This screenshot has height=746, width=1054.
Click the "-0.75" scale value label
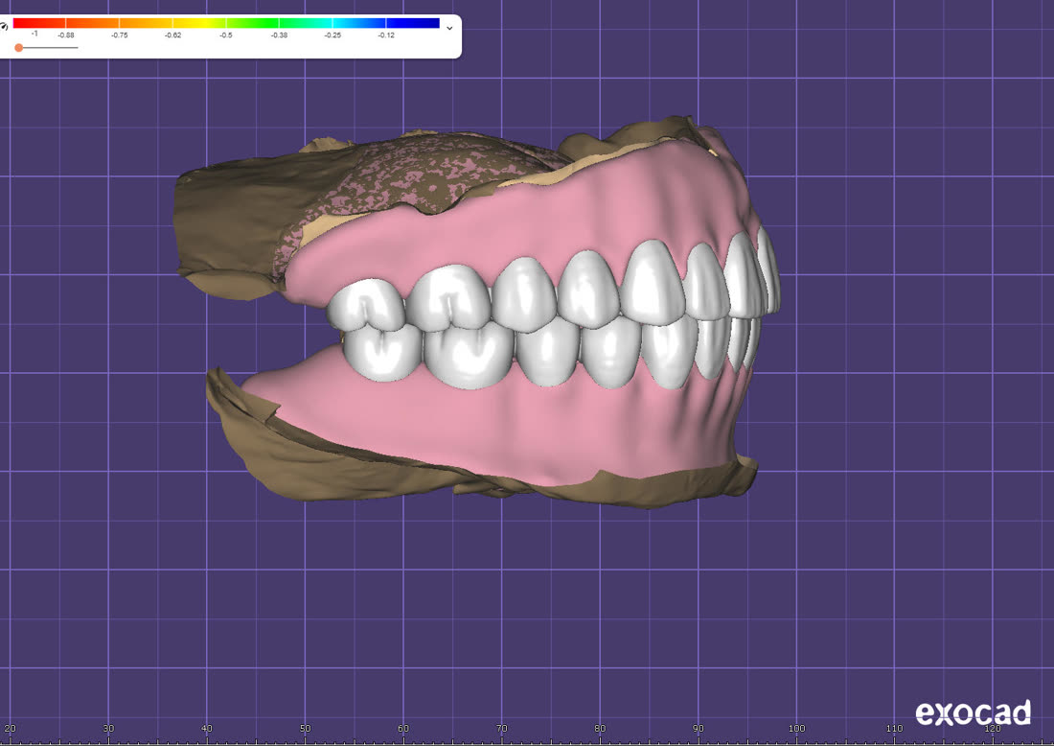pyautogui.click(x=119, y=35)
